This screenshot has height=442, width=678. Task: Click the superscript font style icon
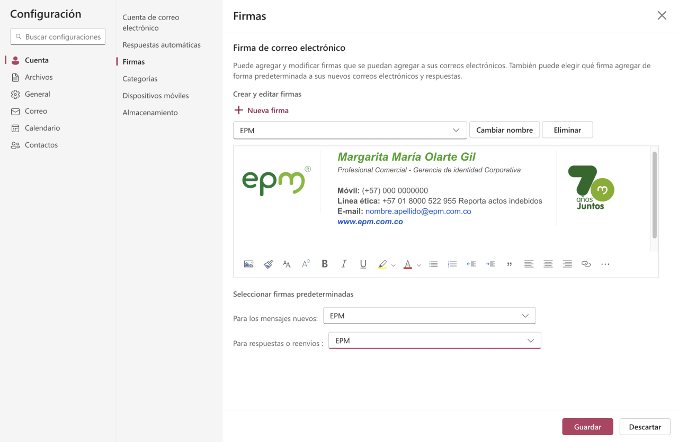[306, 264]
